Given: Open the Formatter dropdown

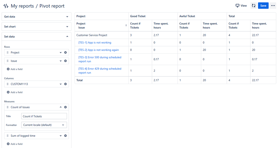Looking at the screenshot, I should (x=44, y=125).
